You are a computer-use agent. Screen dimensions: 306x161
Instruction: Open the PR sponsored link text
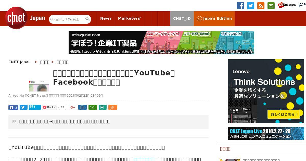[65, 122]
